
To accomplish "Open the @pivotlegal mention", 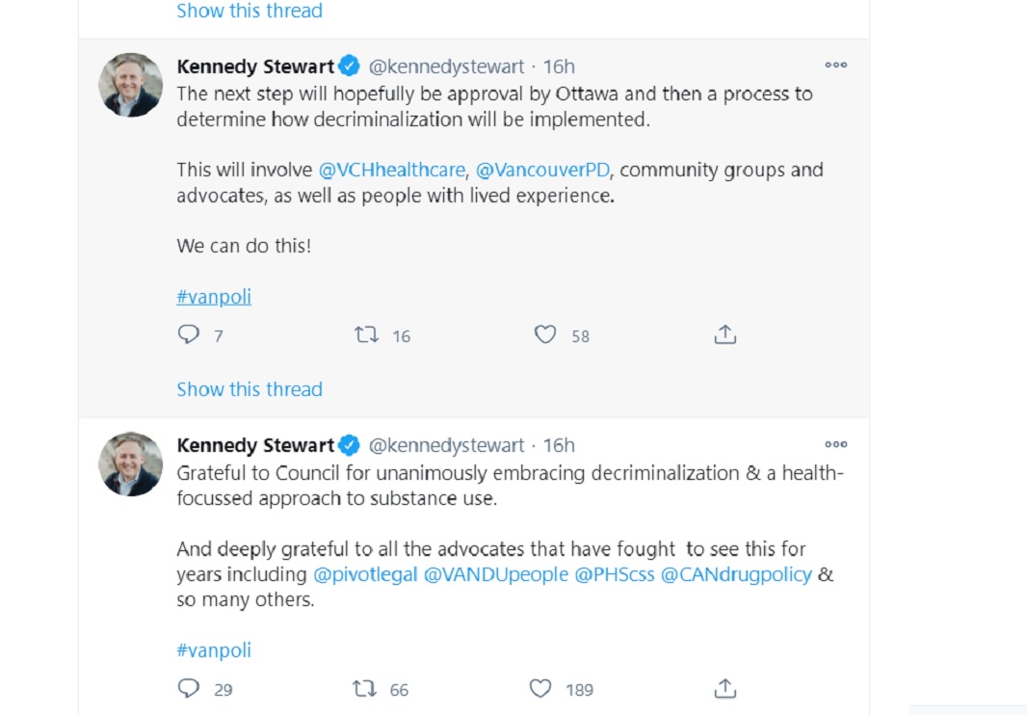I will [x=365, y=574].
